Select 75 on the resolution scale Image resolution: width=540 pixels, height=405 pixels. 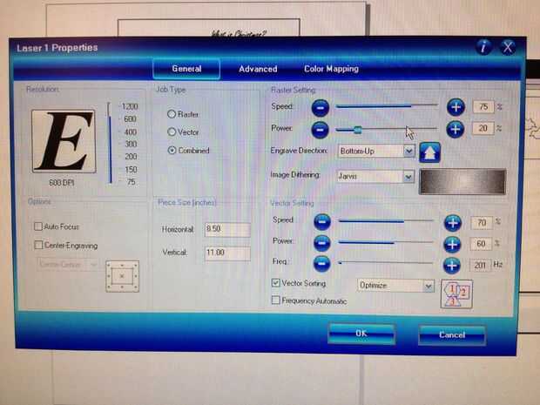click(132, 182)
